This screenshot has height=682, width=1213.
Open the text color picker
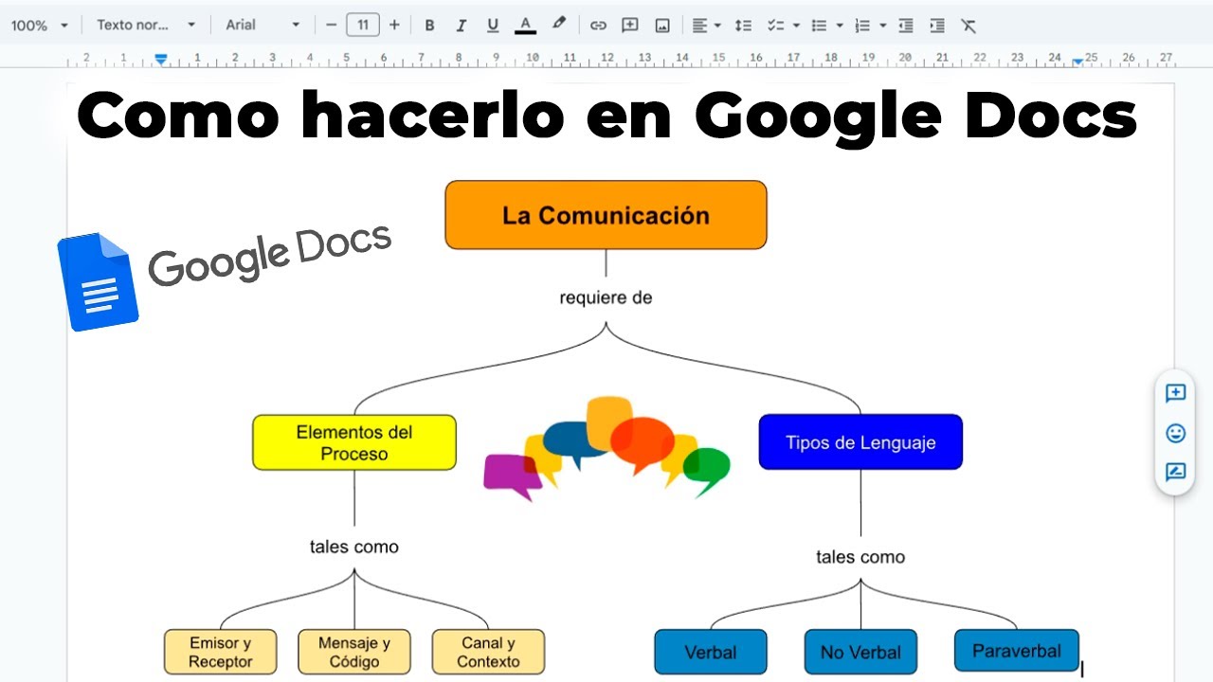(526, 26)
